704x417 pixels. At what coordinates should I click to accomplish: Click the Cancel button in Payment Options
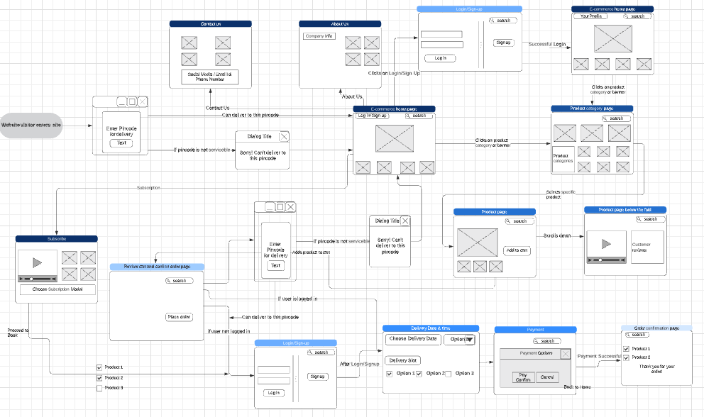(x=547, y=377)
